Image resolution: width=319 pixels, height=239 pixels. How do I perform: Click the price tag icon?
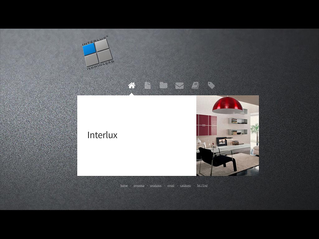click(x=211, y=85)
